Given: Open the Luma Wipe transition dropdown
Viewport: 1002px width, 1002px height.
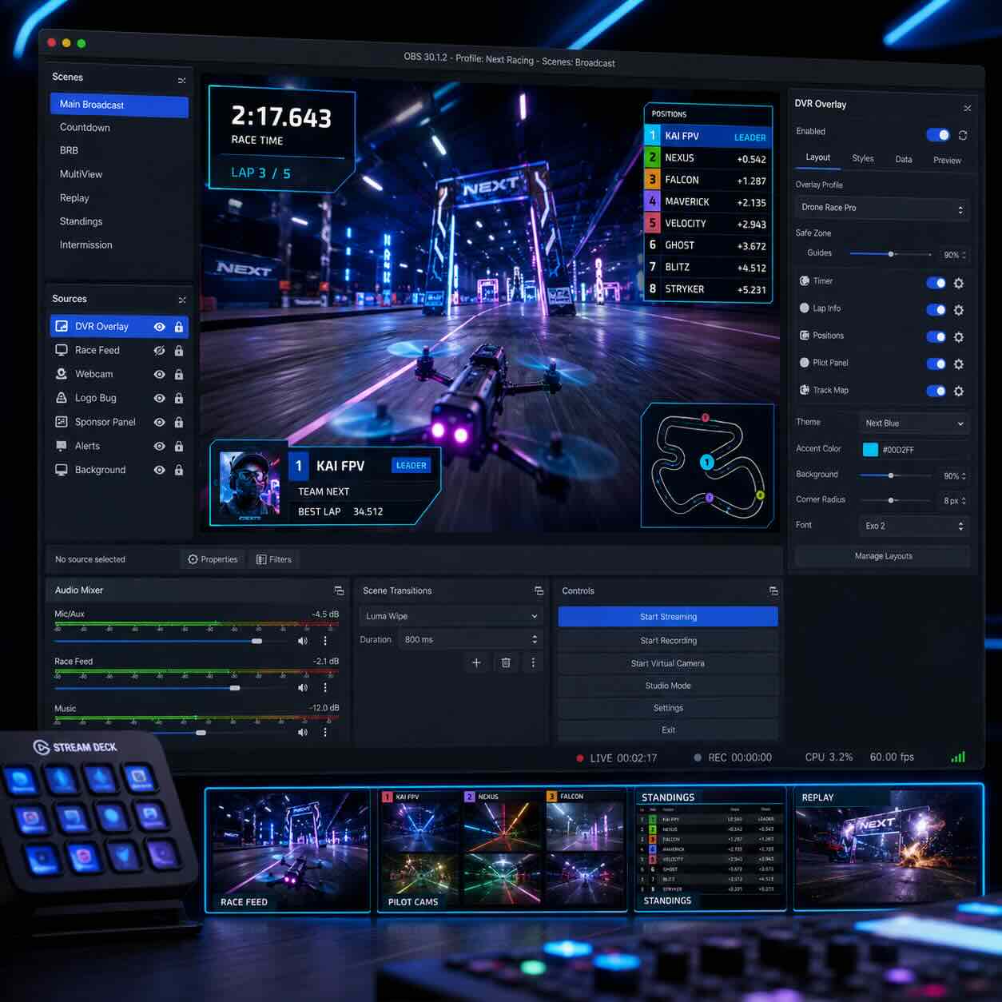Looking at the screenshot, I should [451, 616].
